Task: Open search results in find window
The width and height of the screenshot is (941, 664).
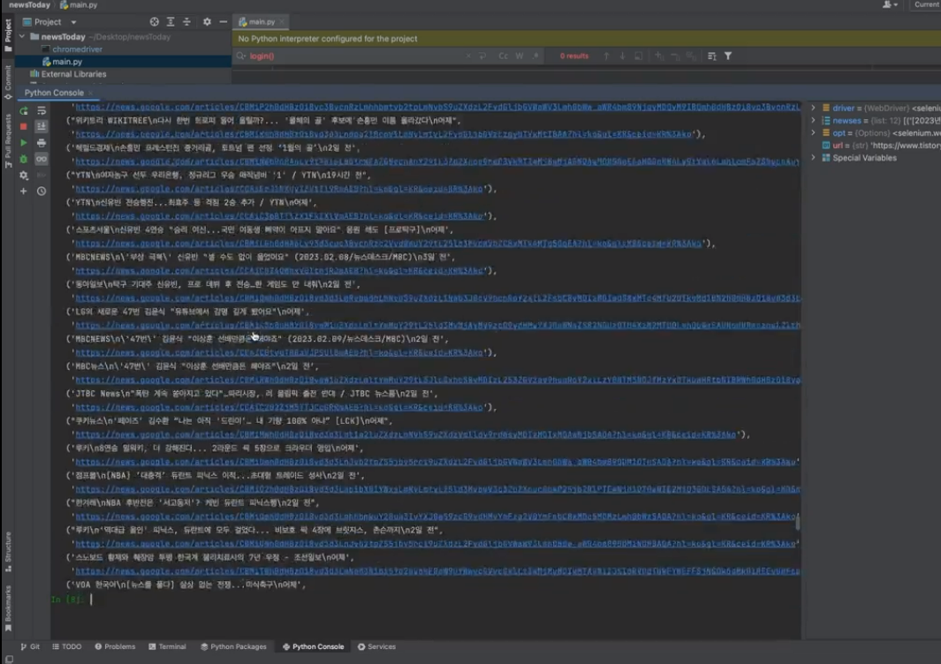Action: click(639, 56)
